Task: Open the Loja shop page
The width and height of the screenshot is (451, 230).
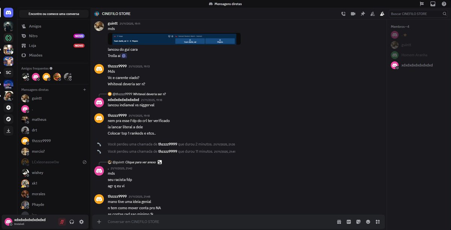Action: [x=54, y=45]
